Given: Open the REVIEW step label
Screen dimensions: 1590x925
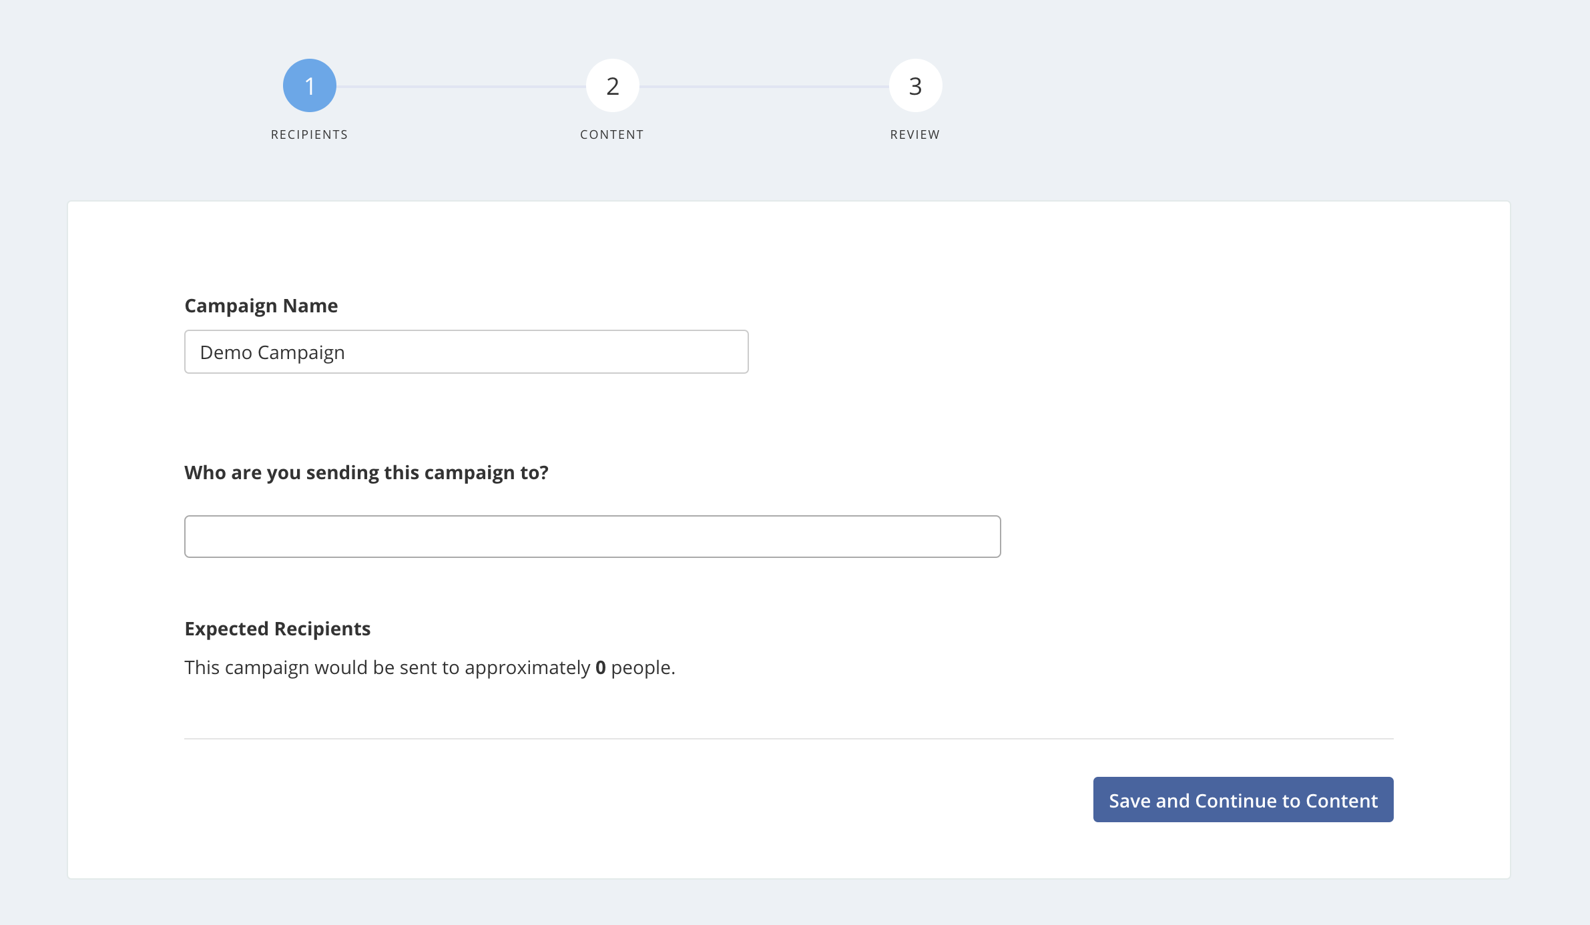Looking at the screenshot, I should 914,135.
